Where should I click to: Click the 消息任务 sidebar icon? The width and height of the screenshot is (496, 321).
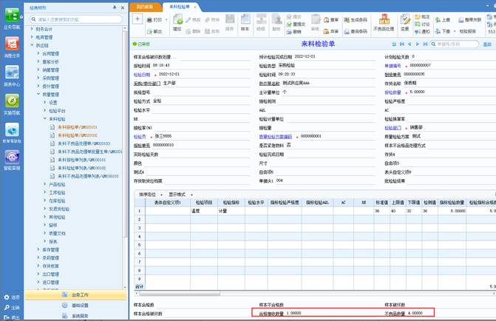tap(11, 45)
